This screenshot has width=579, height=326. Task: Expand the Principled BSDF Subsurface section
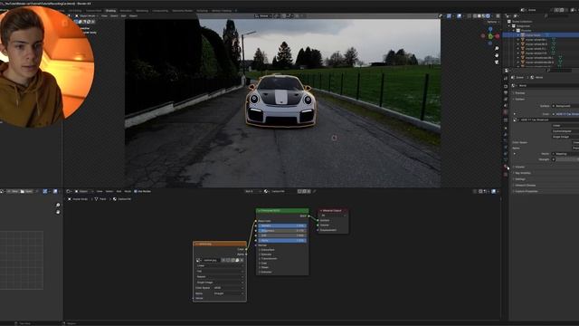point(267,250)
